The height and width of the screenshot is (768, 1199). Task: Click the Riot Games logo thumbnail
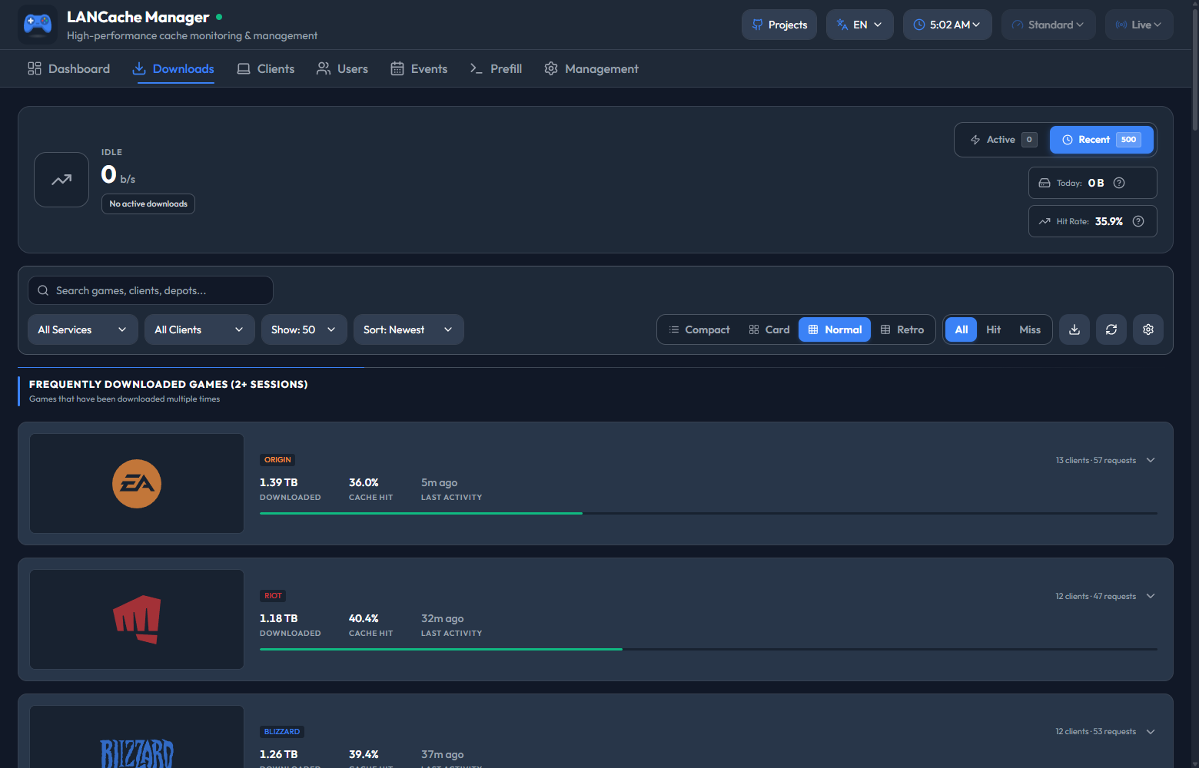[x=137, y=620]
